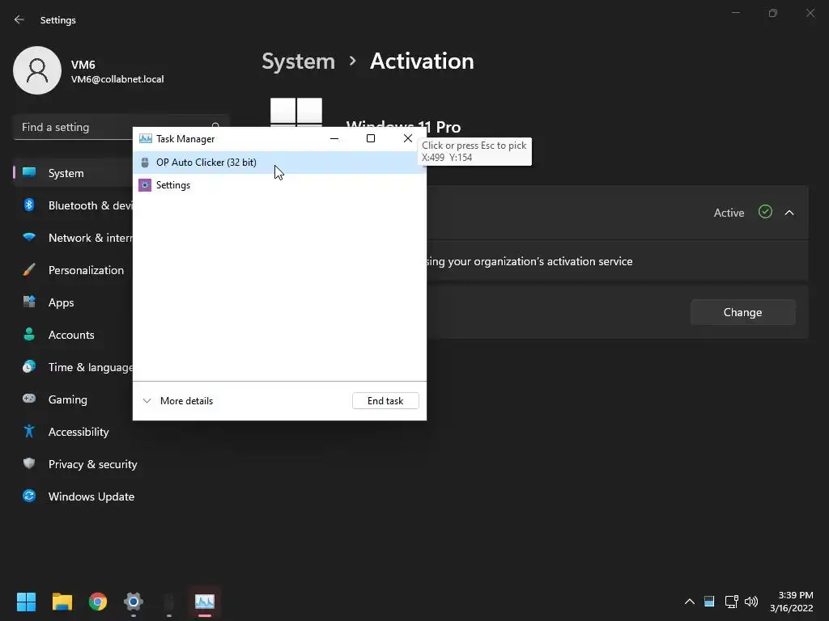Click the OP Auto Clicker mouse icon in list
This screenshot has height=621, width=829.
(145, 162)
